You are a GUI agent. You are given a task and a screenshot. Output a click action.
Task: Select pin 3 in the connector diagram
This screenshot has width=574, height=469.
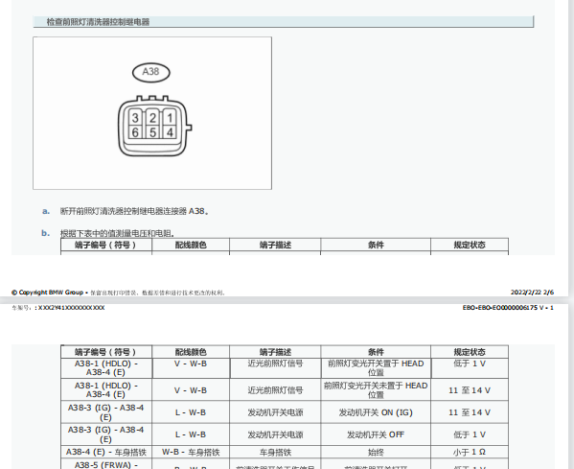(x=135, y=118)
